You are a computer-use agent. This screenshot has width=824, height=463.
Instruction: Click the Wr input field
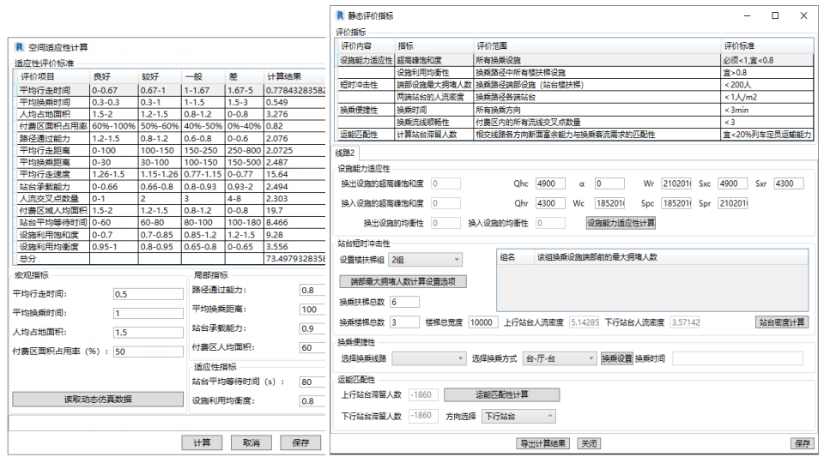(x=676, y=183)
